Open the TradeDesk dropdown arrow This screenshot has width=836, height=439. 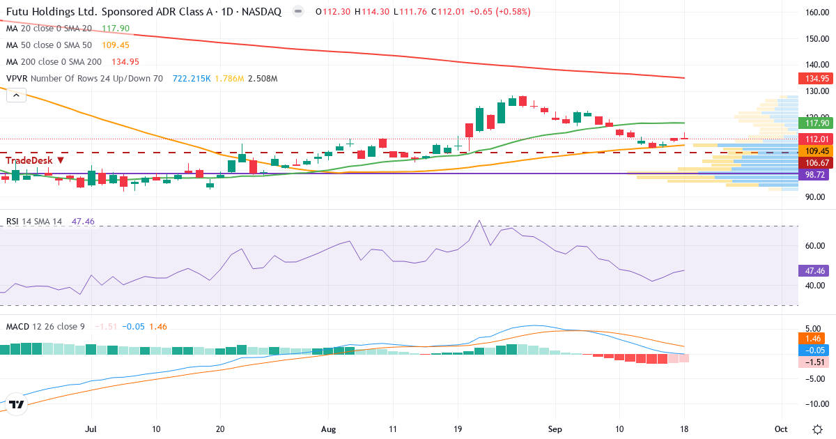(x=61, y=160)
